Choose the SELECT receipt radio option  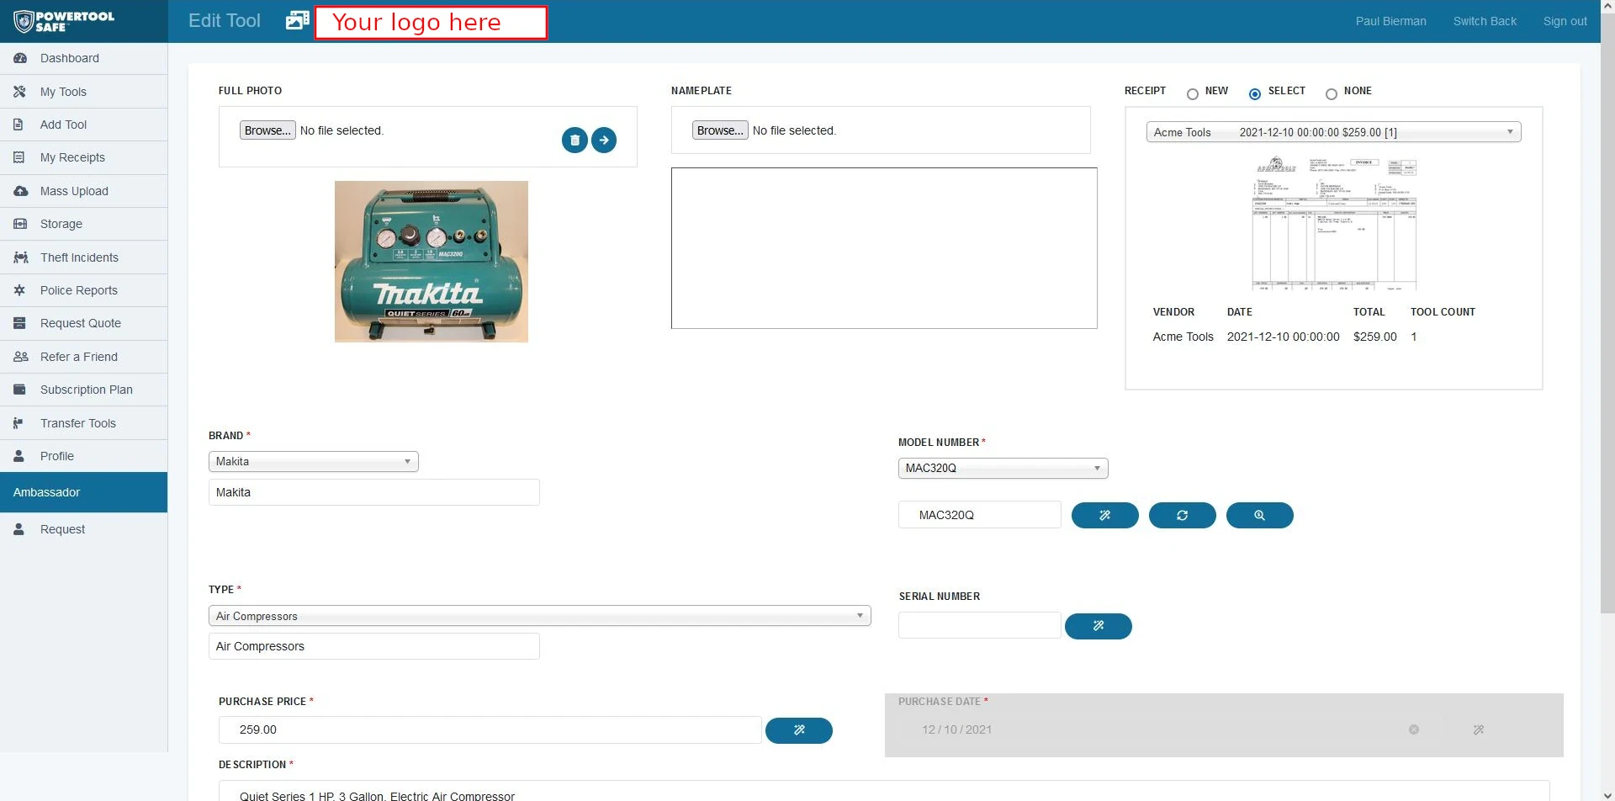[1255, 94]
